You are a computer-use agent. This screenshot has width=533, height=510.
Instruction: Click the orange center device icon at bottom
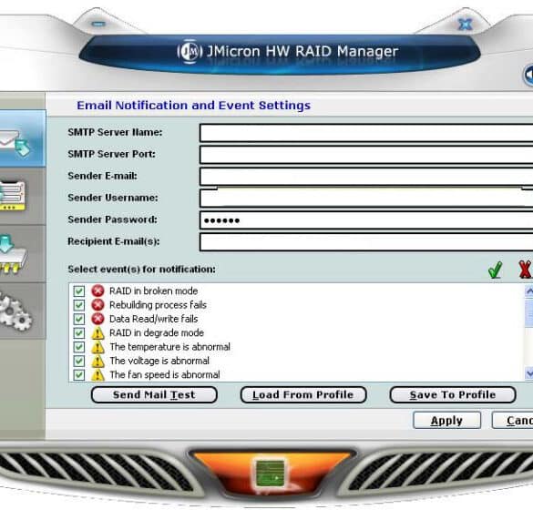[271, 474]
